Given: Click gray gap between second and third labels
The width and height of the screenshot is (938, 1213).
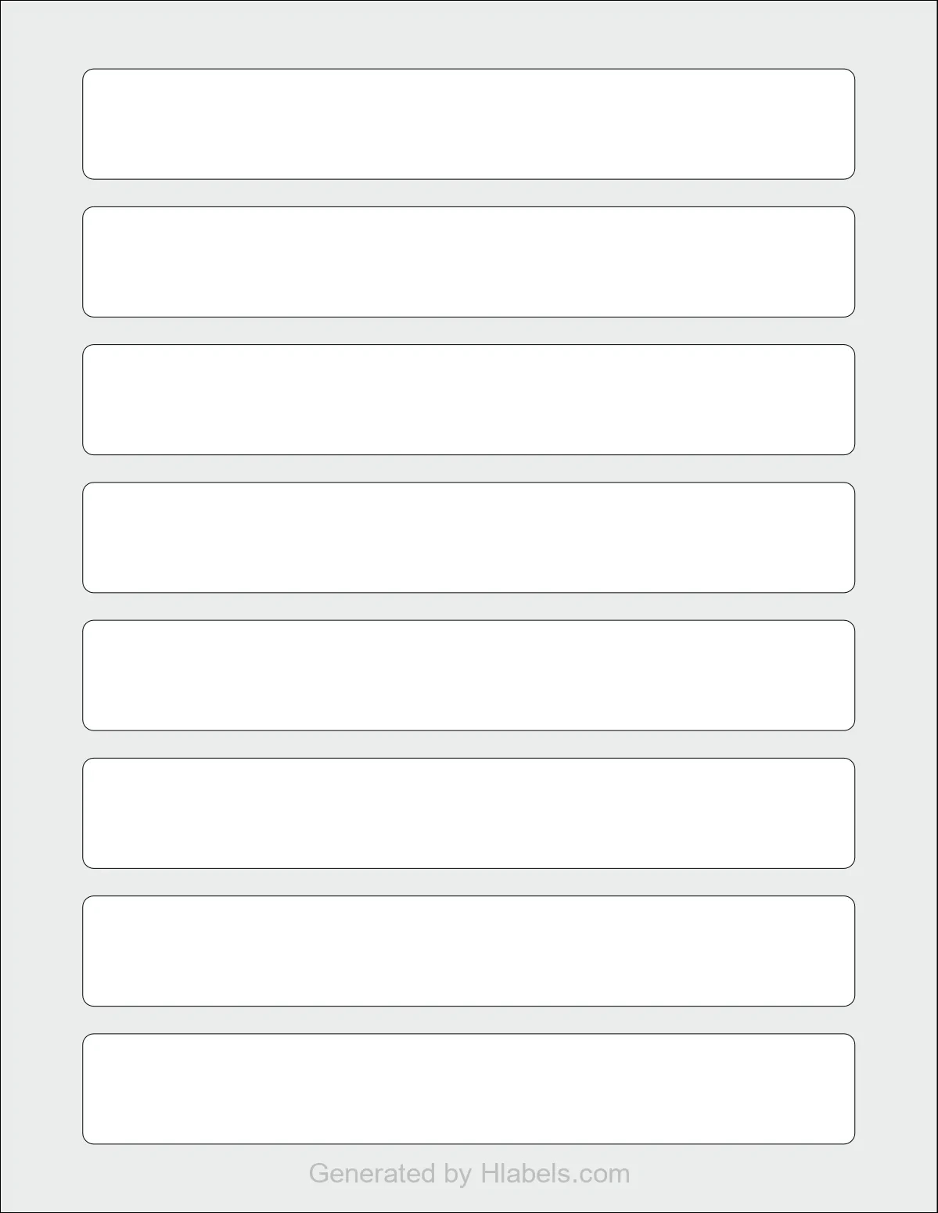Looking at the screenshot, I should [x=469, y=331].
